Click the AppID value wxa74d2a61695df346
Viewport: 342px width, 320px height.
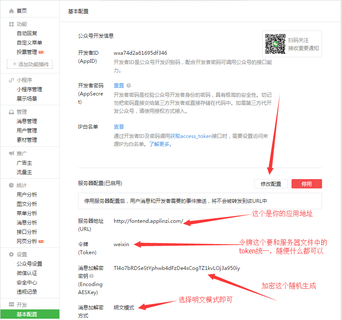pyautogui.click(x=140, y=53)
